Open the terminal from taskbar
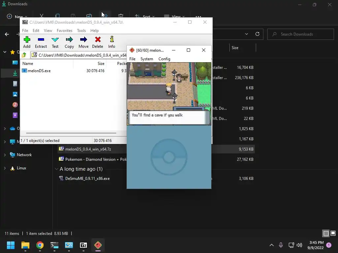338x253 pixels. pyautogui.click(x=54, y=245)
